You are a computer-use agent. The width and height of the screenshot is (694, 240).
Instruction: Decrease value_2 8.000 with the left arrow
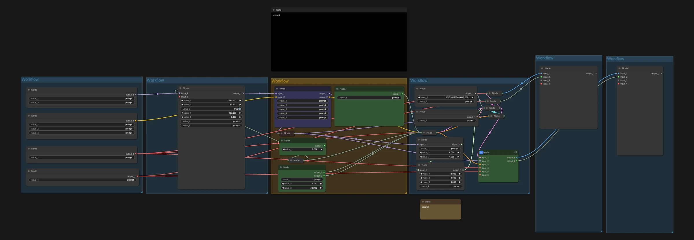421,153
